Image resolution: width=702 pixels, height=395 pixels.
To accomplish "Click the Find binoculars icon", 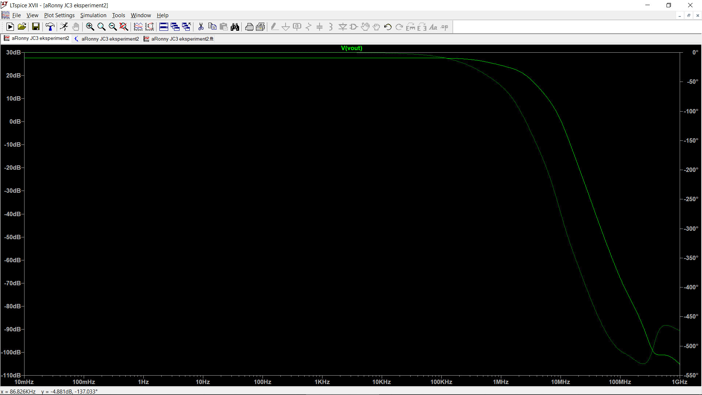I will (235, 27).
